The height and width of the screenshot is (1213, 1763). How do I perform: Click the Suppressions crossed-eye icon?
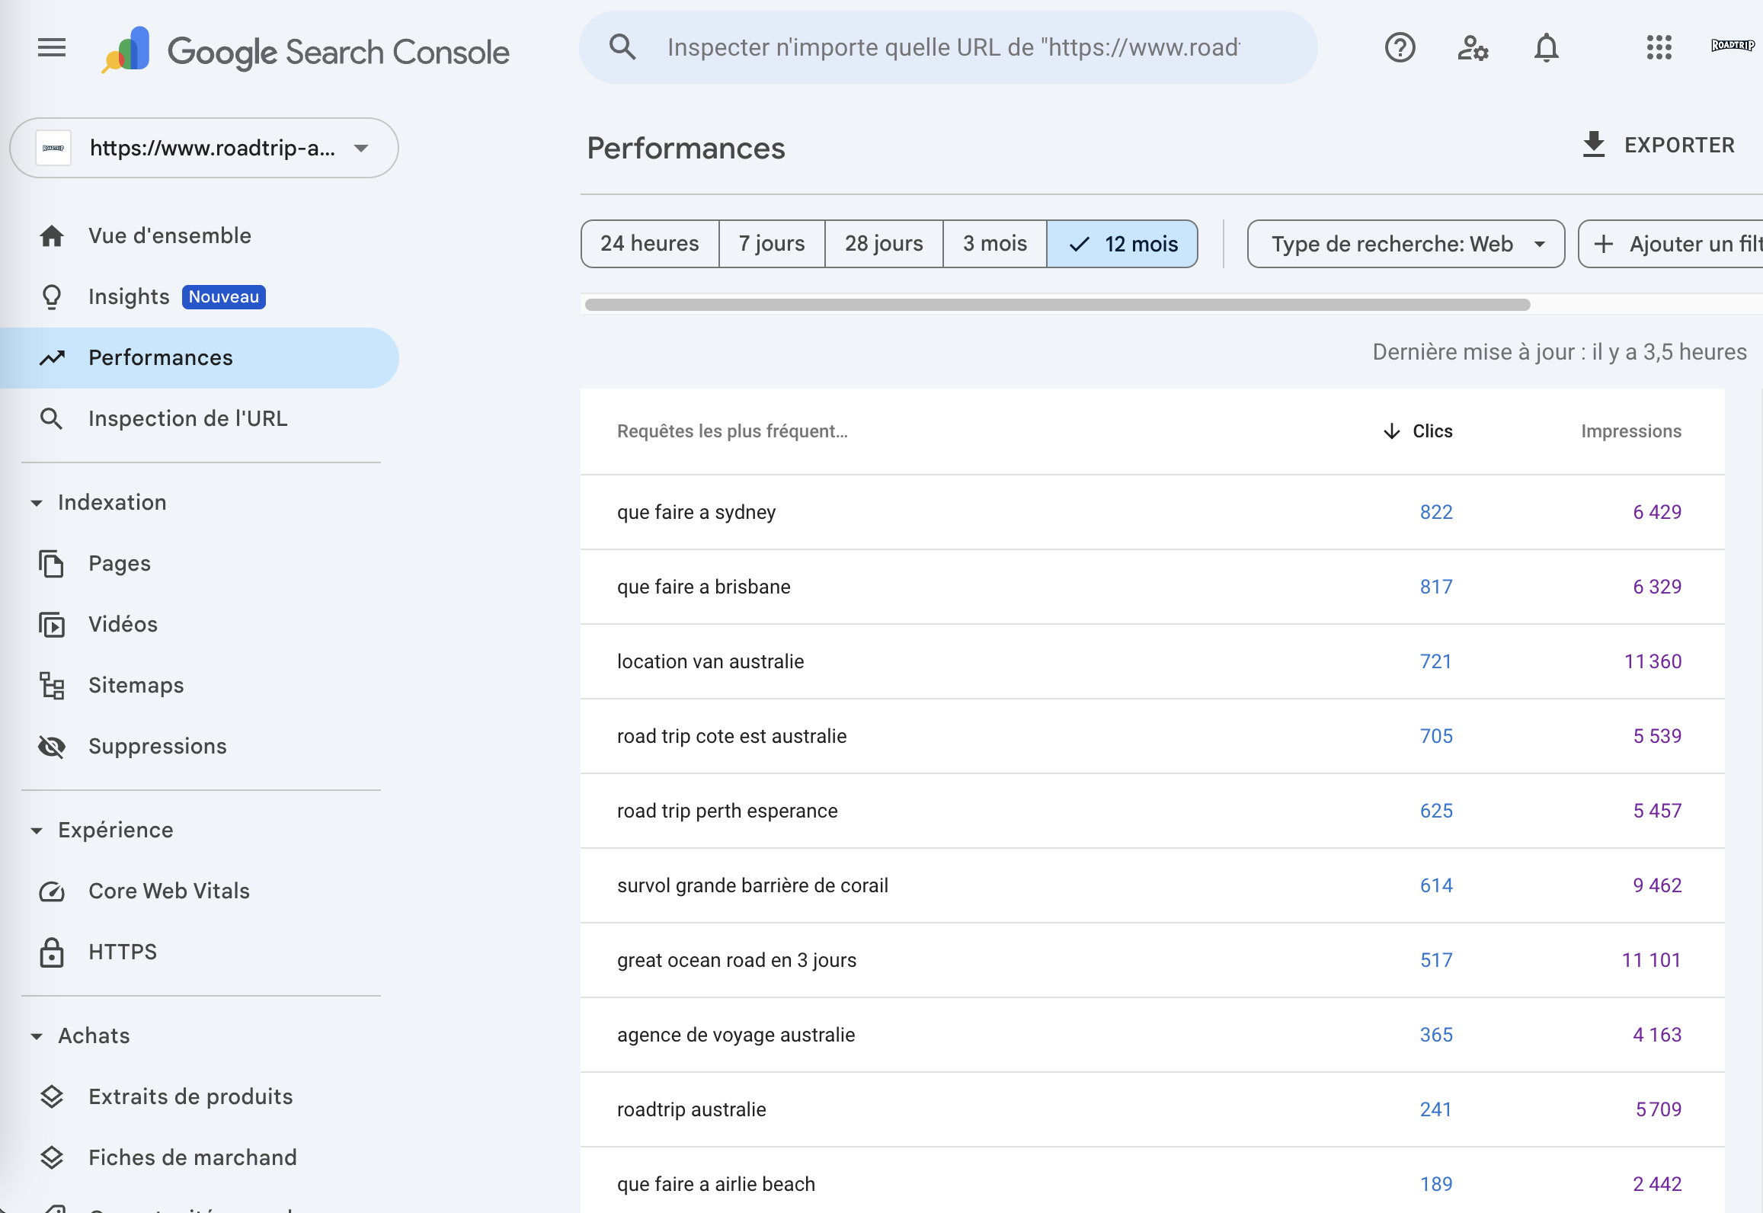coord(52,746)
